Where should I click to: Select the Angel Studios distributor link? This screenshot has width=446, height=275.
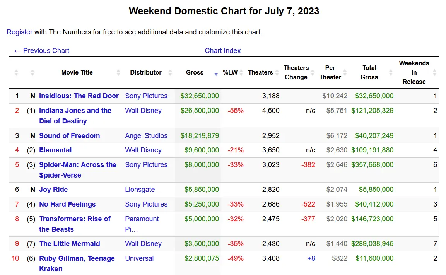pyautogui.click(x=146, y=136)
